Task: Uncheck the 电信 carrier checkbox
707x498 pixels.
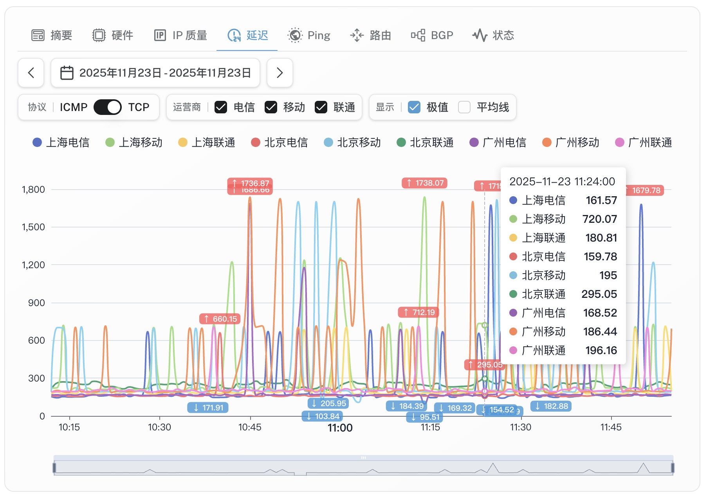Action: 221,107
